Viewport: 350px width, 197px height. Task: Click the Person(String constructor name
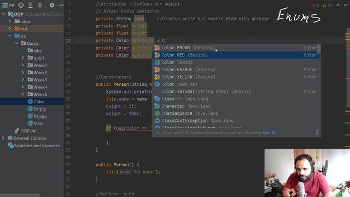point(121,84)
